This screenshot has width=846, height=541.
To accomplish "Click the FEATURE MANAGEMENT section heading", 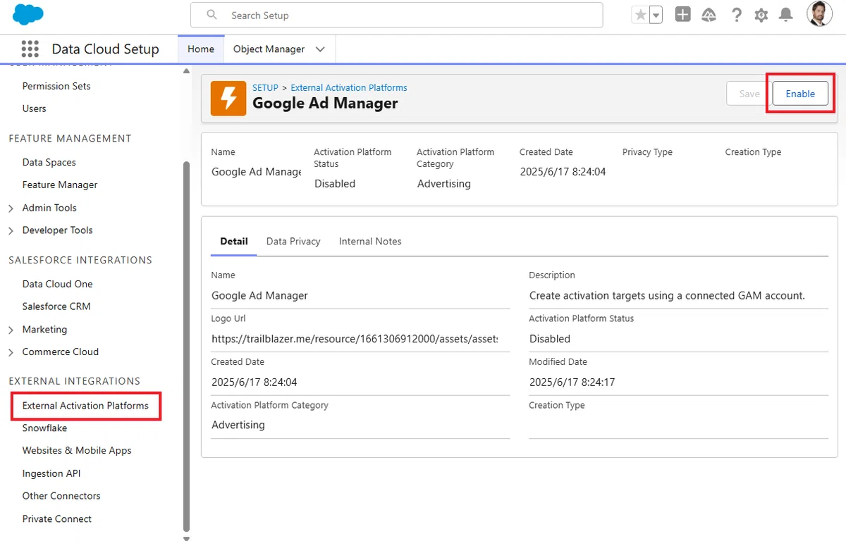I will (x=70, y=139).
